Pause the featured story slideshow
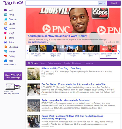The width and height of the screenshot is (122, 129). tap(117, 42)
